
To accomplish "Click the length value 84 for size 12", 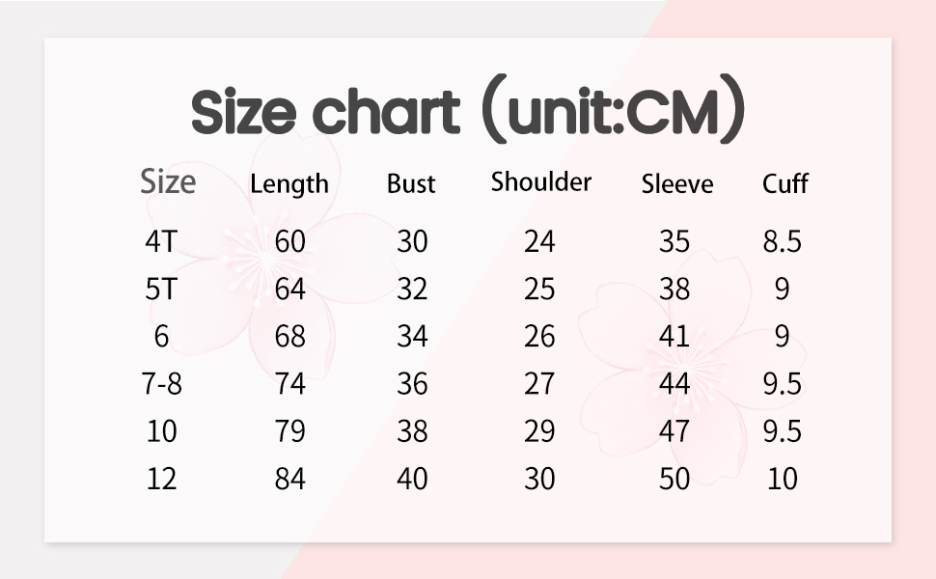I will coord(289,479).
